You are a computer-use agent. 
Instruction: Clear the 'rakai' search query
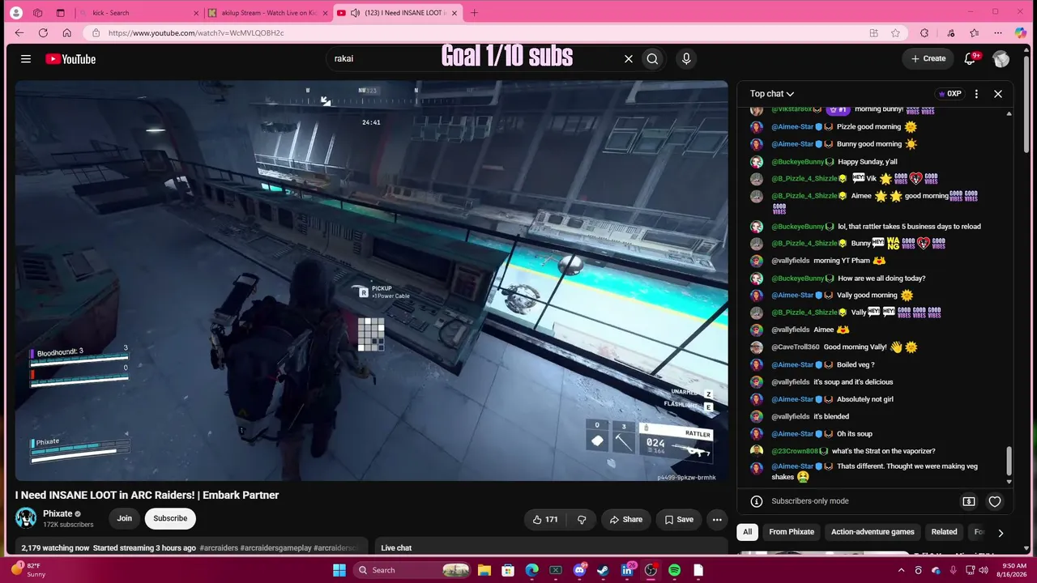coord(628,58)
